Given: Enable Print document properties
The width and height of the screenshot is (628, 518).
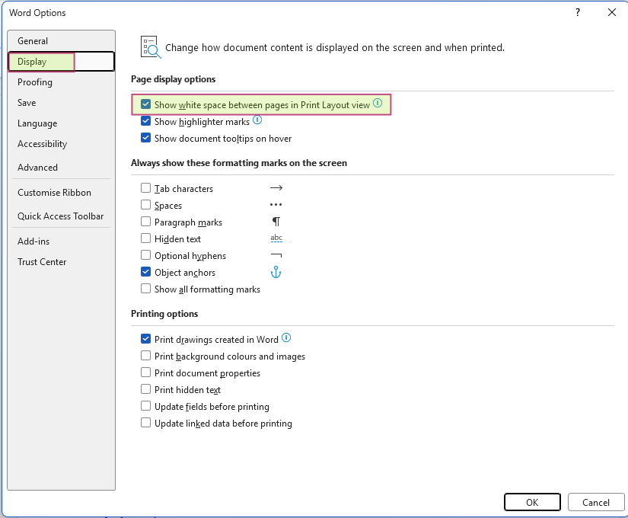Looking at the screenshot, I should pyautogui.click(x=146, y=373).
